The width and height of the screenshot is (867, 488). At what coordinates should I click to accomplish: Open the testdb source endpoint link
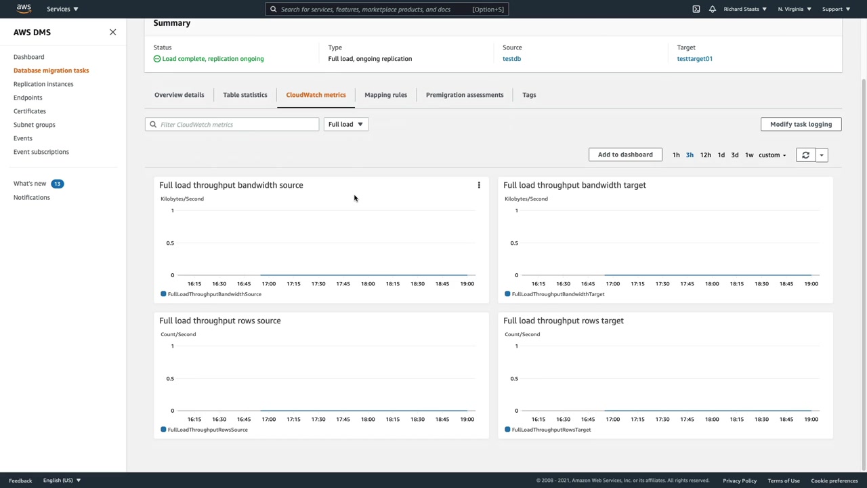coord(511,59)
